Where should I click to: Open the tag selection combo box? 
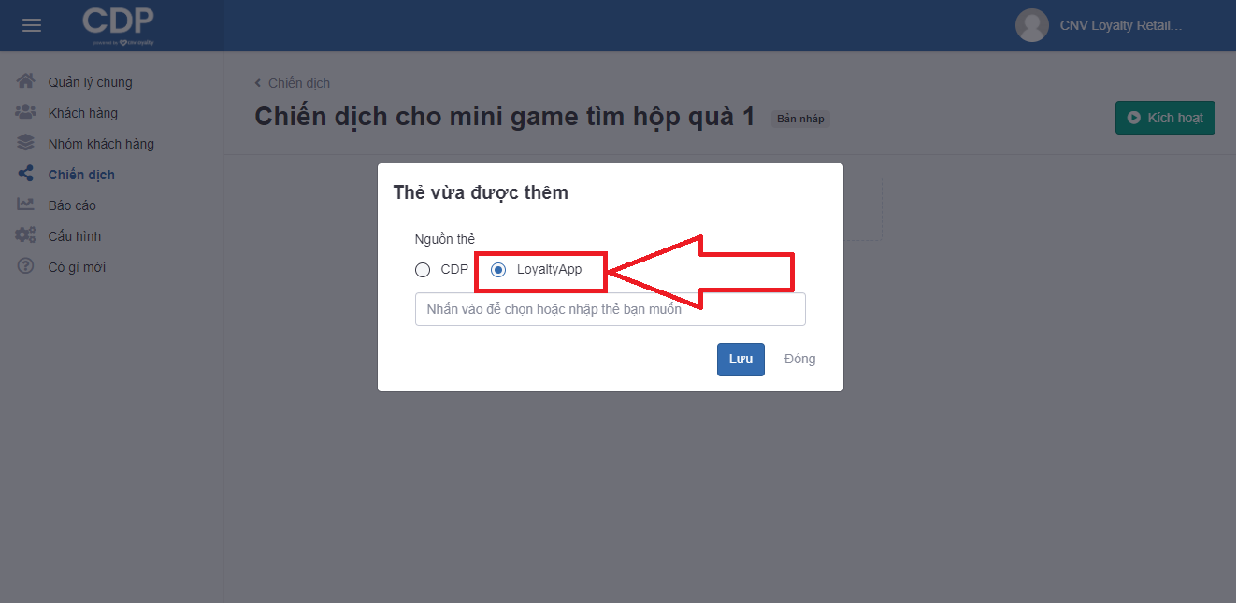coord(611,309)
